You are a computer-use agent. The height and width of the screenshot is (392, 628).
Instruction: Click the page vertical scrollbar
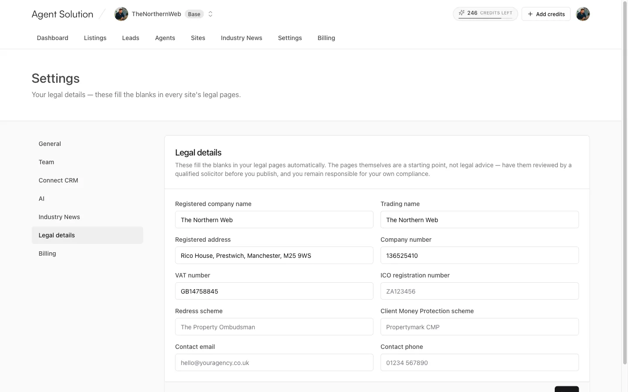pos(625,183)
